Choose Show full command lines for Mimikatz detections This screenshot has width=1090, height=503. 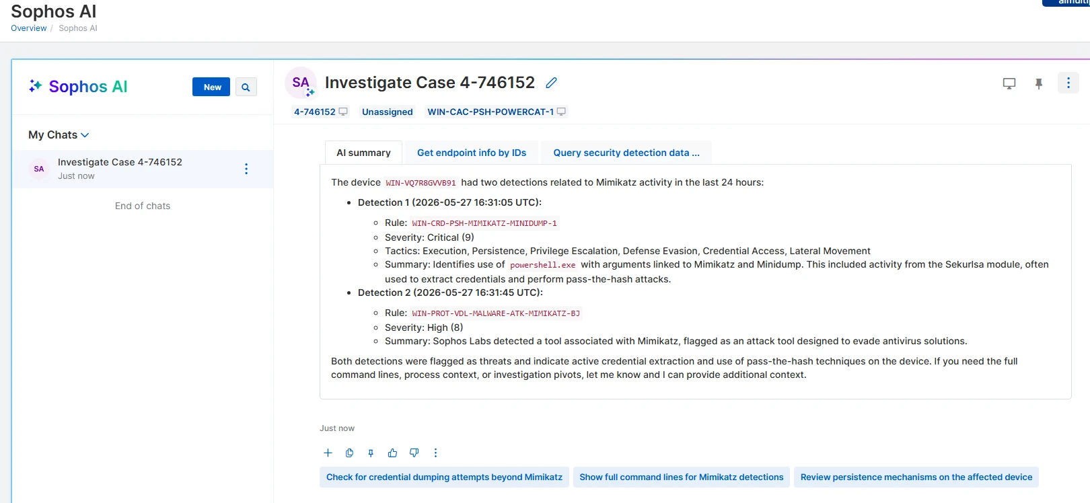[x=682, y=477]
